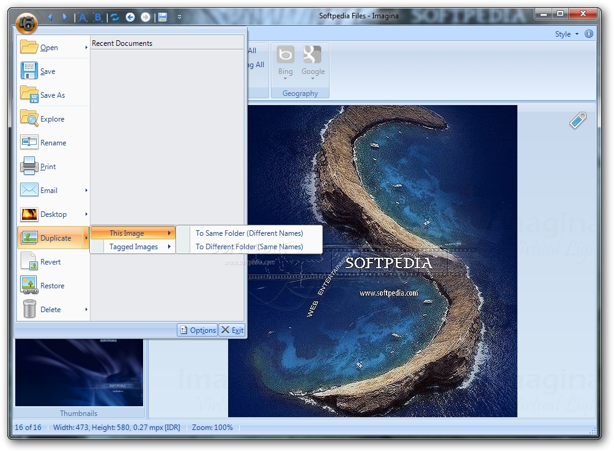Click the Save floppy disk icon
Screen dimensions: 614x452
[x=29, y=71]
